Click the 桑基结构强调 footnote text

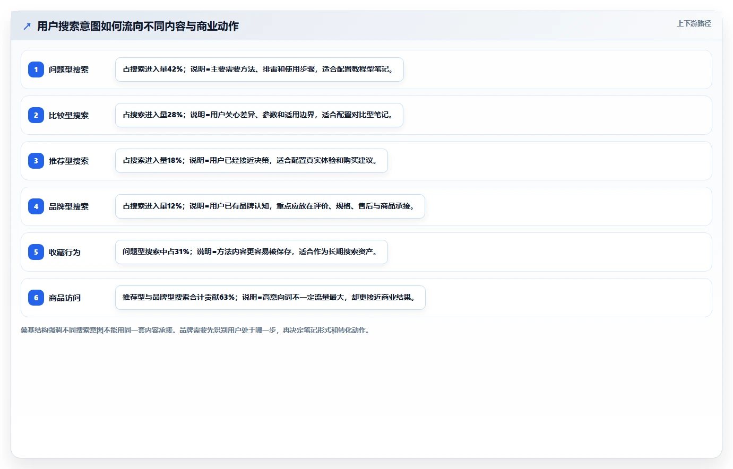[x=195, y=330]
